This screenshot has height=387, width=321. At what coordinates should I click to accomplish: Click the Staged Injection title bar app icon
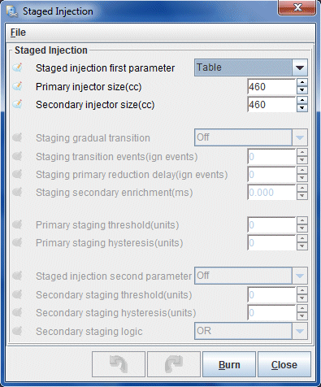click(x=12, y=11)
